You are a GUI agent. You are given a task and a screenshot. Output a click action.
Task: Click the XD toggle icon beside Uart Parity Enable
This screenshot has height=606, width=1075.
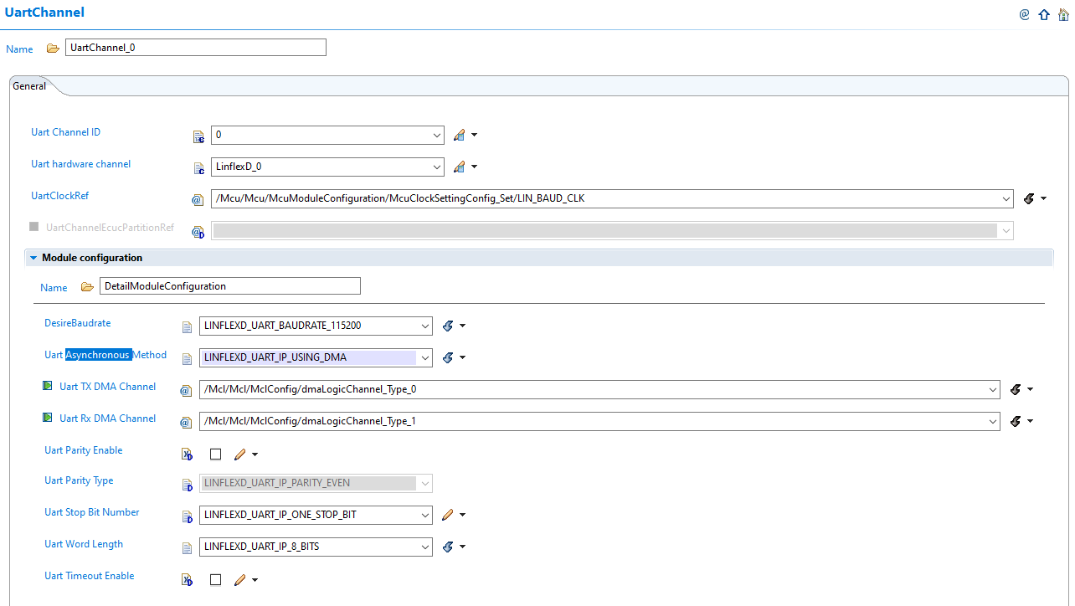(186, 454)
